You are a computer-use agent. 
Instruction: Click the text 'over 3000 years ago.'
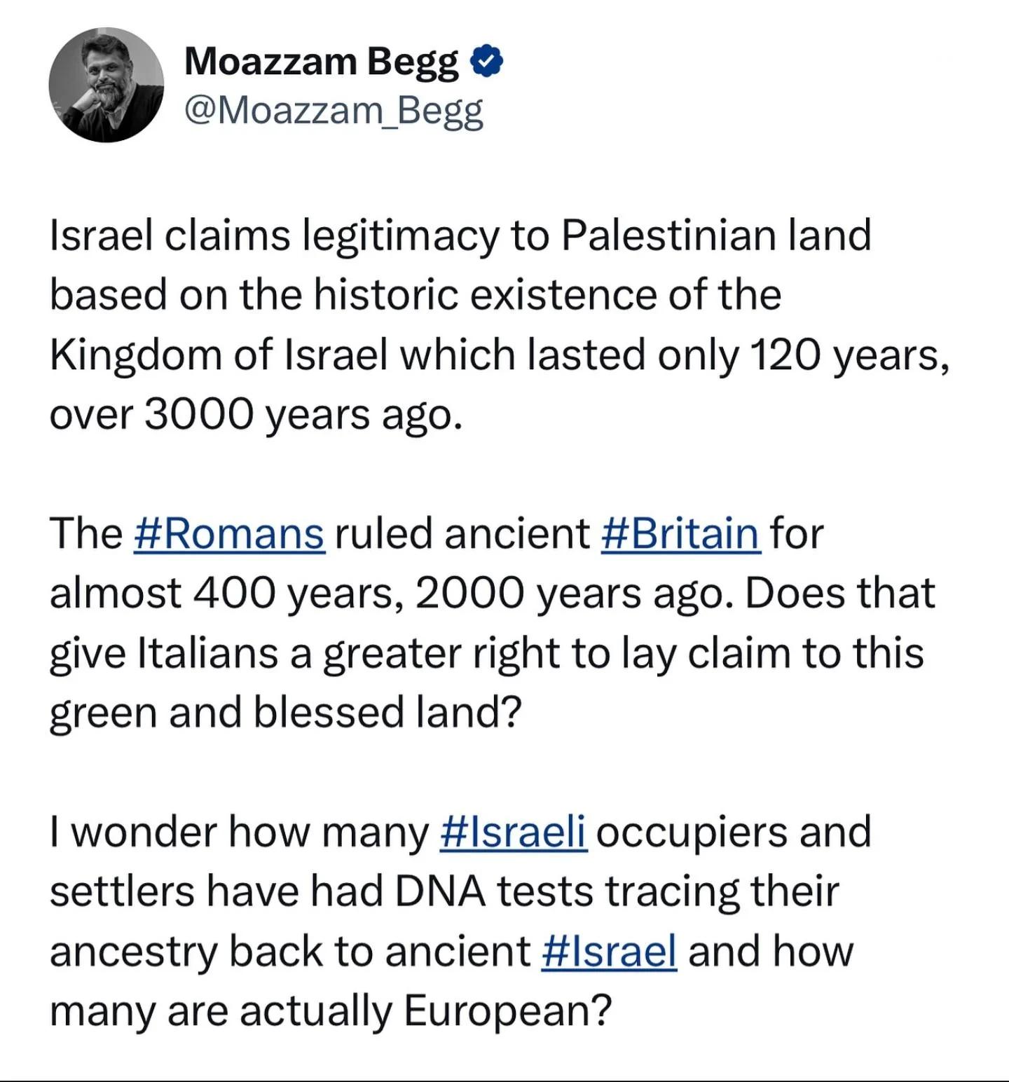[256, 416]
